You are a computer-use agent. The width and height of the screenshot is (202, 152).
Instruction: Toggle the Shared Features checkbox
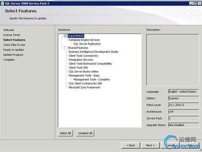(65, 48)
